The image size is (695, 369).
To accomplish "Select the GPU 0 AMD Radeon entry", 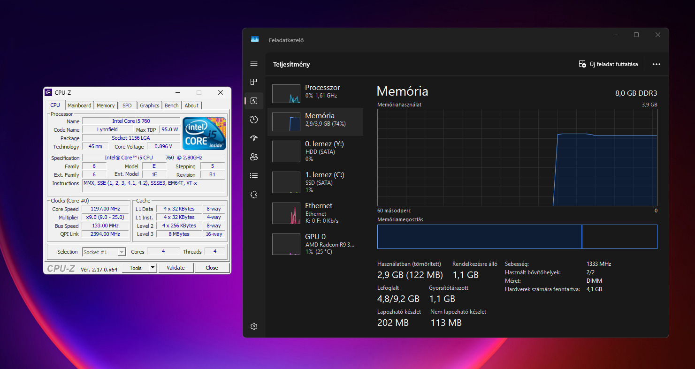I will [315, 244].
